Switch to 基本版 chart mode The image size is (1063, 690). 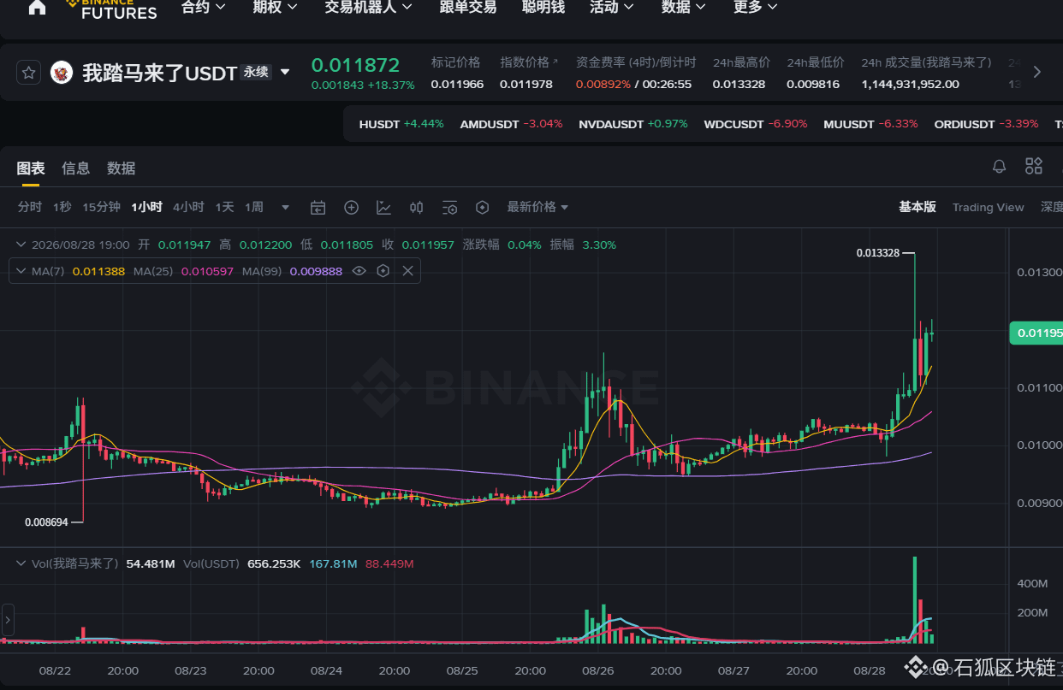pyautogui.click(x=918, y=207)
